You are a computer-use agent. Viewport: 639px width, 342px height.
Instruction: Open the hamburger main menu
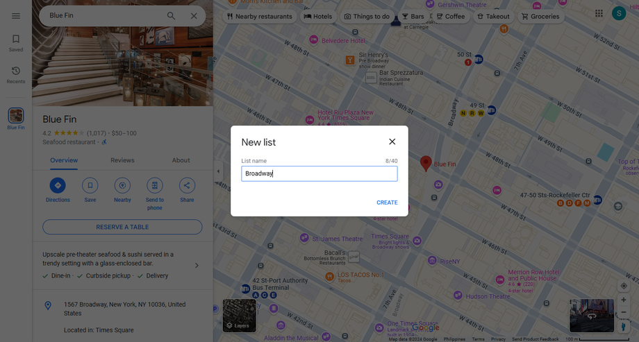(x=16, y=16)
